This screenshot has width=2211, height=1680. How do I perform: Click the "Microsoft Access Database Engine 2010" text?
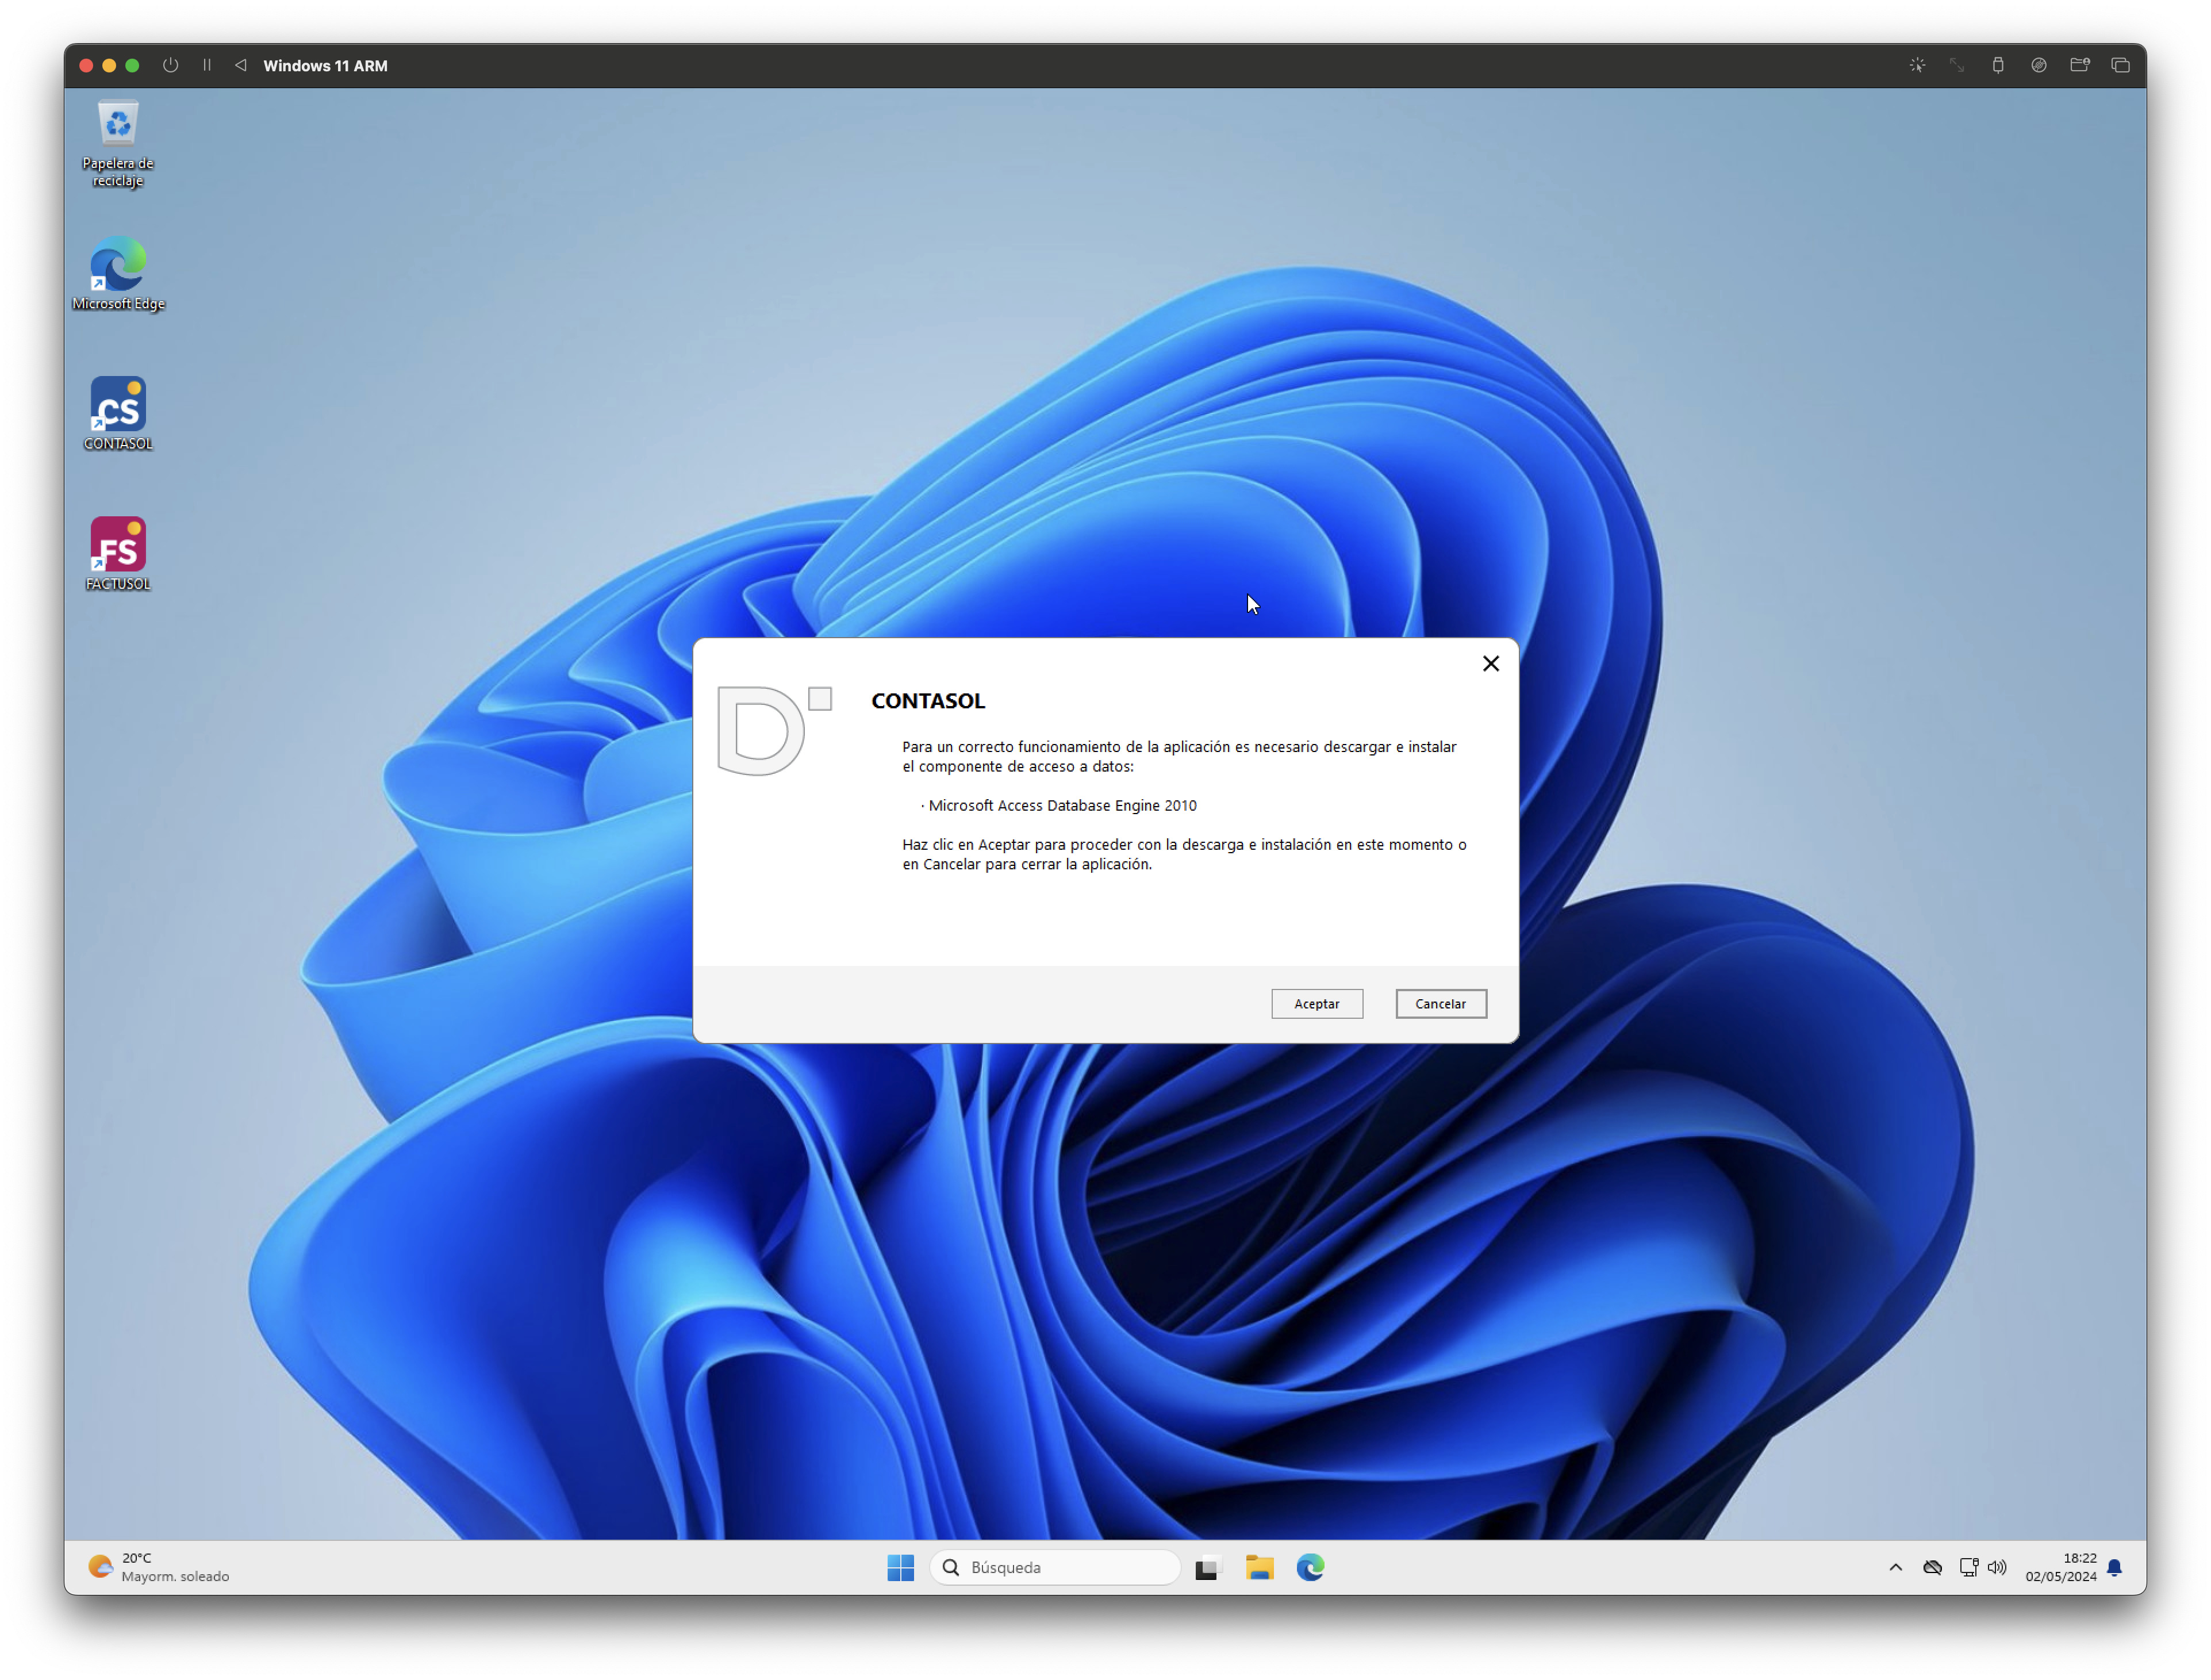point(1062,805)
